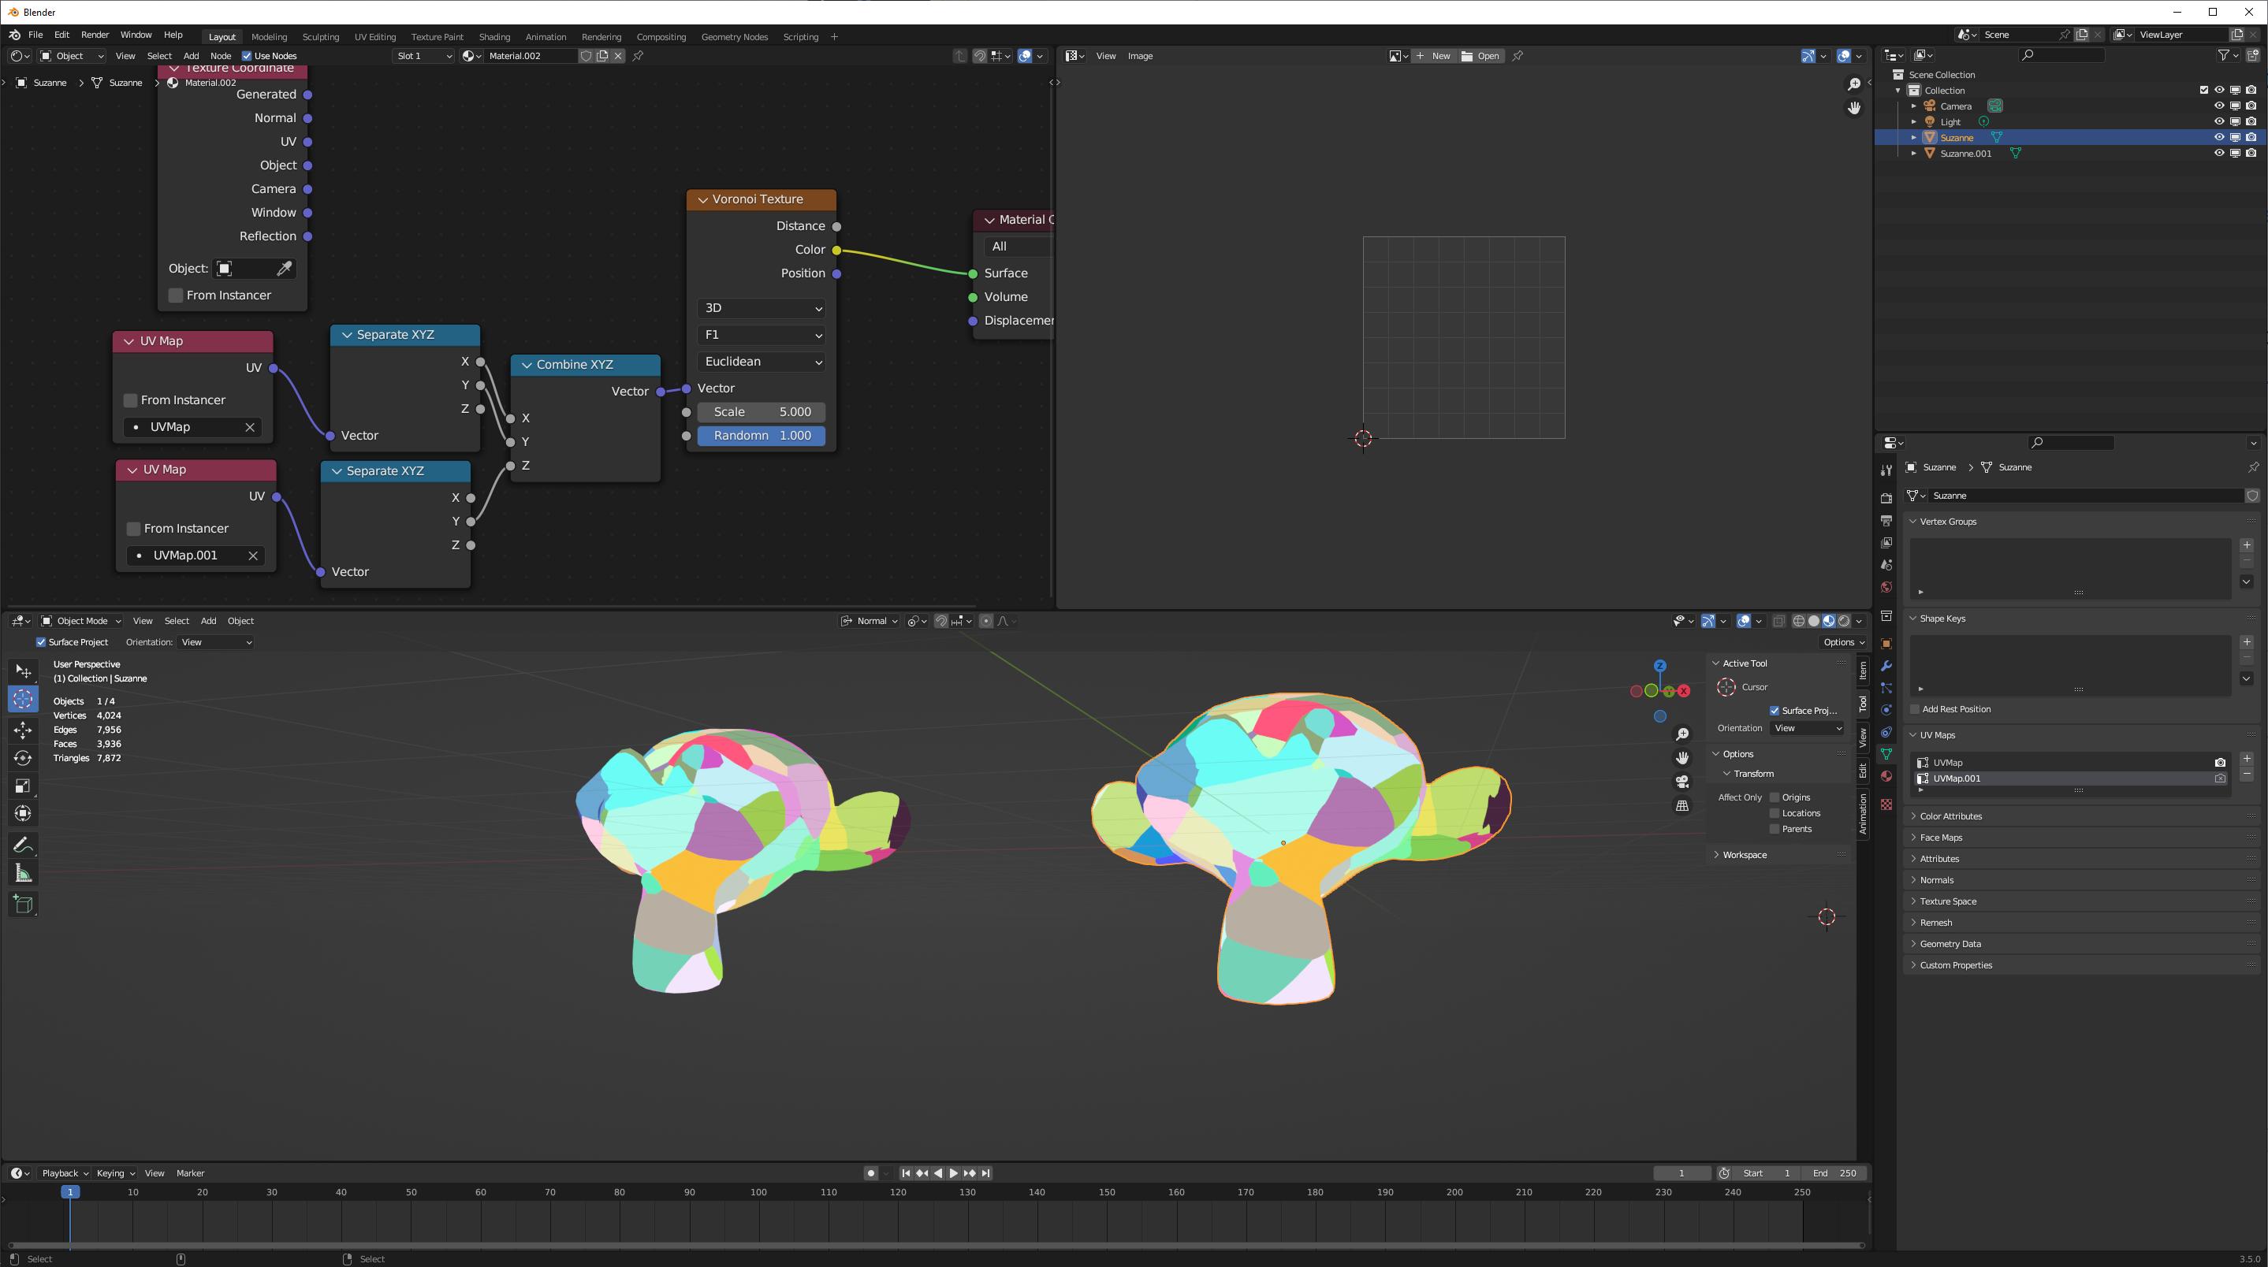Open Object Mode dropdown
This screenshot has height=1267, width=2268.
click(82, 621)
